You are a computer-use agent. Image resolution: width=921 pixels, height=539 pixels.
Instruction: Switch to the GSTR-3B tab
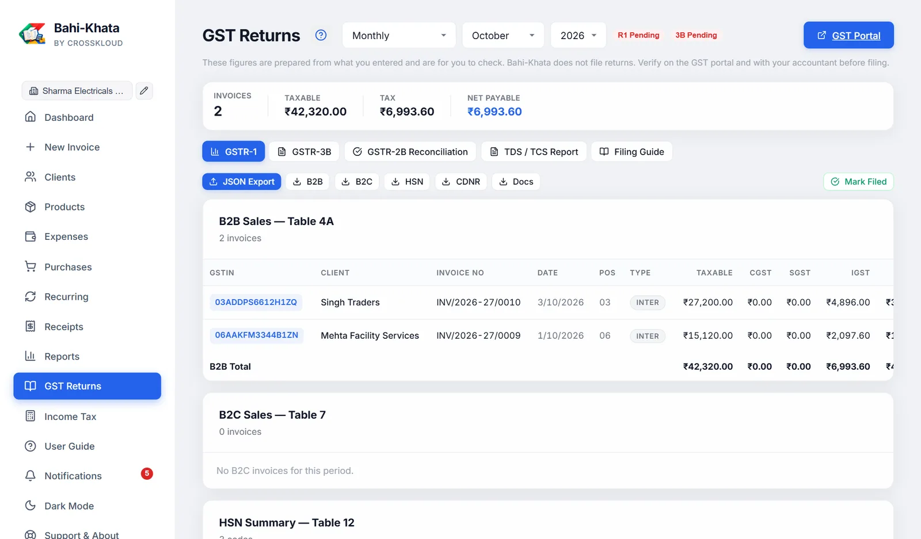pos(305,152)
